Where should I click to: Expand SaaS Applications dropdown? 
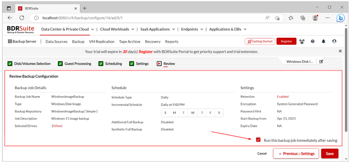[157, 29]
